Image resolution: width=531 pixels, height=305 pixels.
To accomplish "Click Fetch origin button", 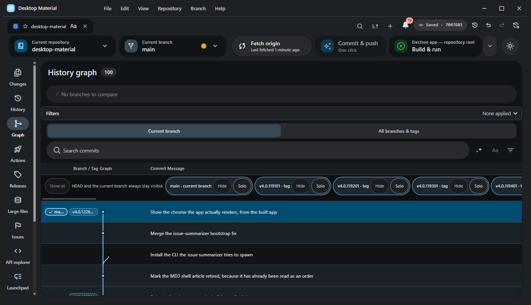I will tap(272, 46).
